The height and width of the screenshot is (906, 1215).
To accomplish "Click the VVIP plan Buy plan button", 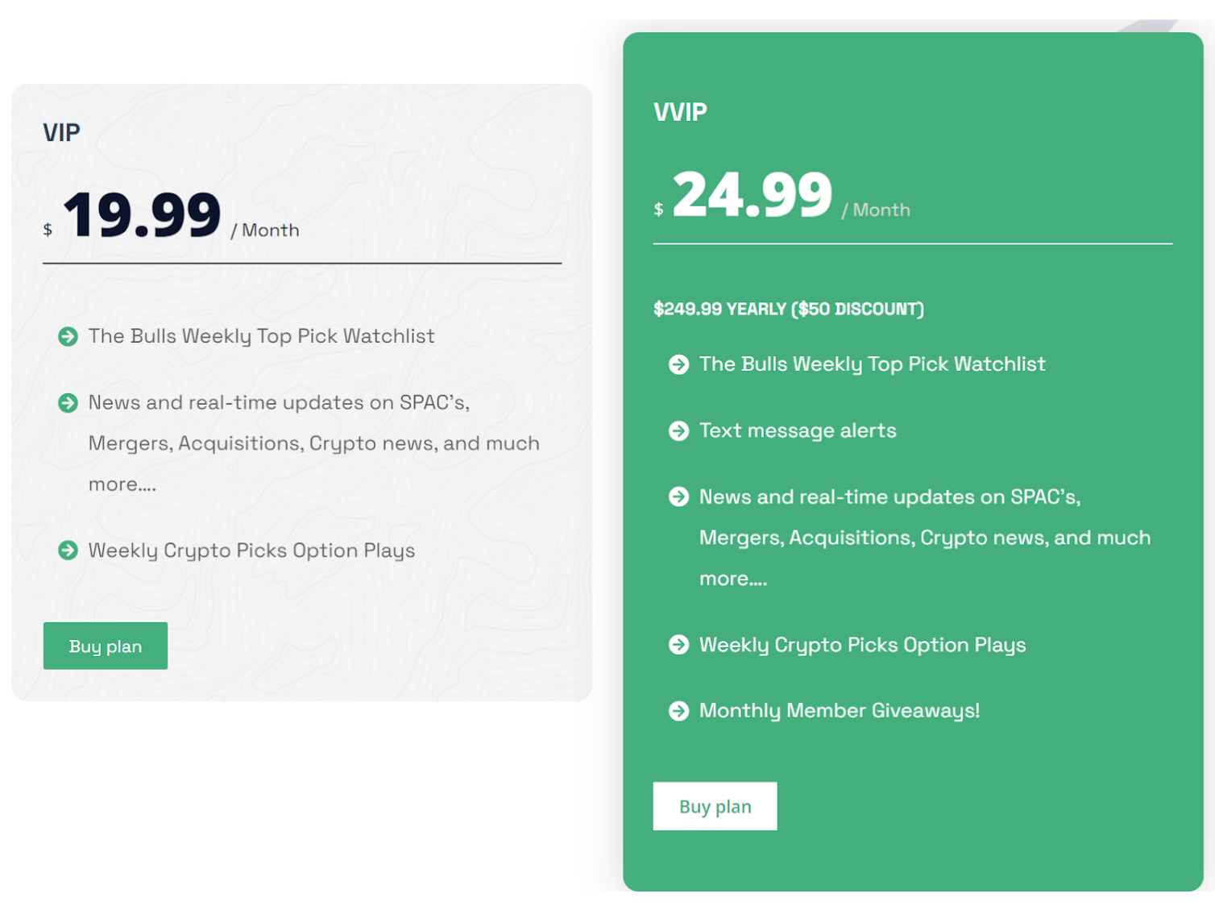I will coord(715,806).
